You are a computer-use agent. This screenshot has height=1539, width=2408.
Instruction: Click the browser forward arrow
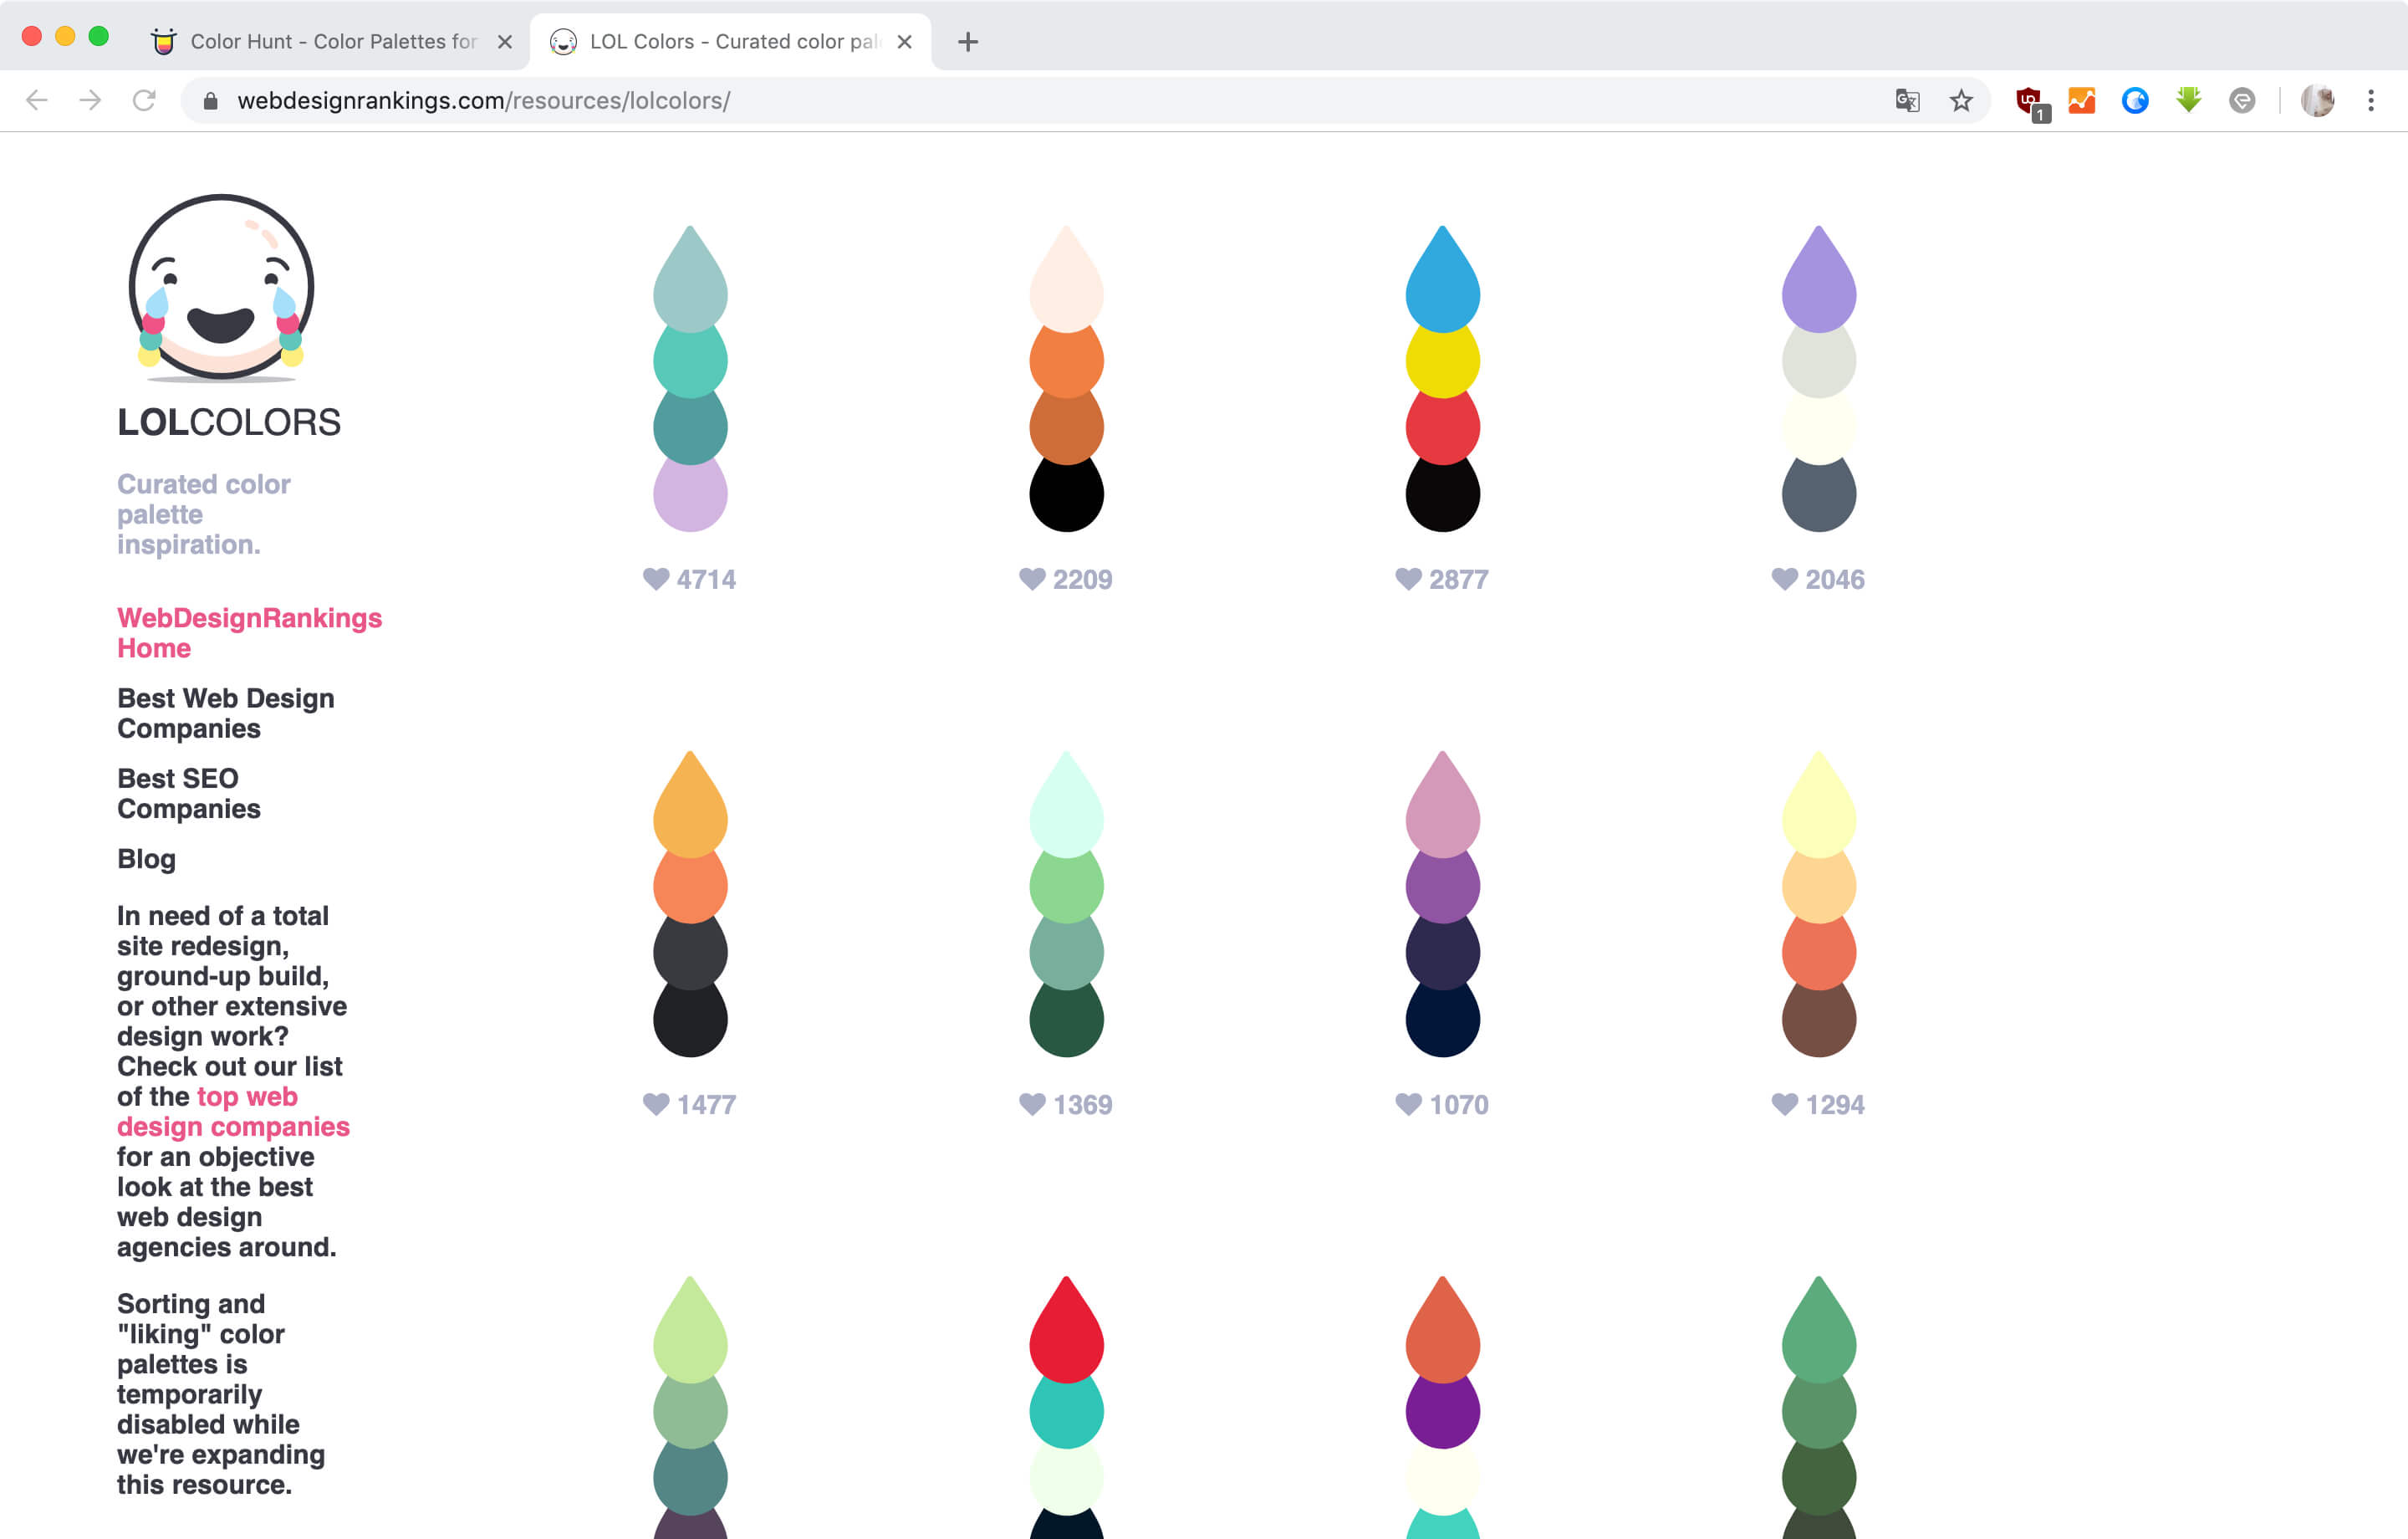coord(90,100)
